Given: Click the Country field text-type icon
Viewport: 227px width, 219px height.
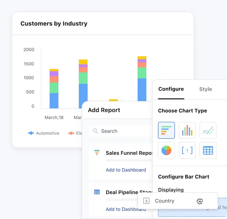Looking at the screenshot, I should tap(146, 201).
